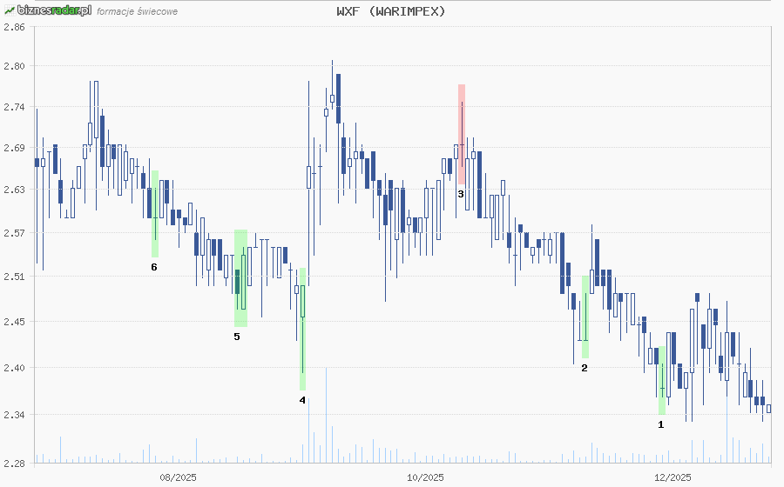
Task: Click the green highlighted candle above marker 4
Action: coord(302,330)
